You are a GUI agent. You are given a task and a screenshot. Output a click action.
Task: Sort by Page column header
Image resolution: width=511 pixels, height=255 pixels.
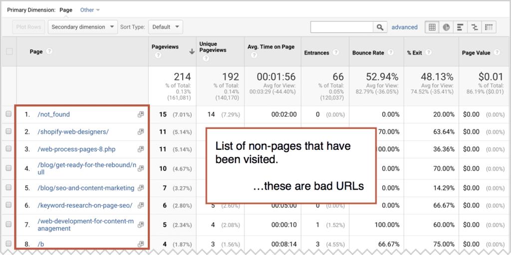point(36,51)
